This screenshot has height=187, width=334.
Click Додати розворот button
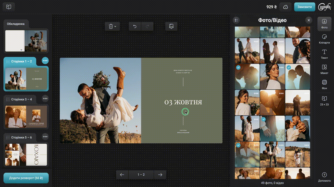(26, 178)
